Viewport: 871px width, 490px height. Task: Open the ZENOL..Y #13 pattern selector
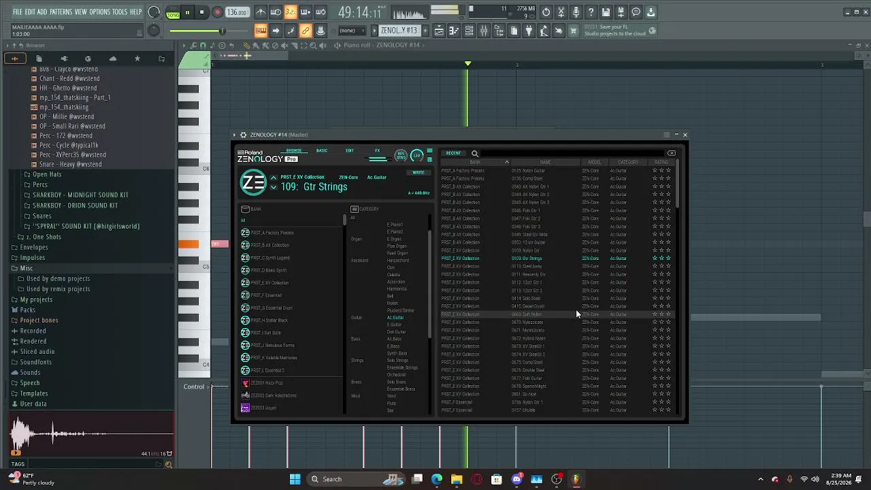pyautogui.click(x=399, y=31)
